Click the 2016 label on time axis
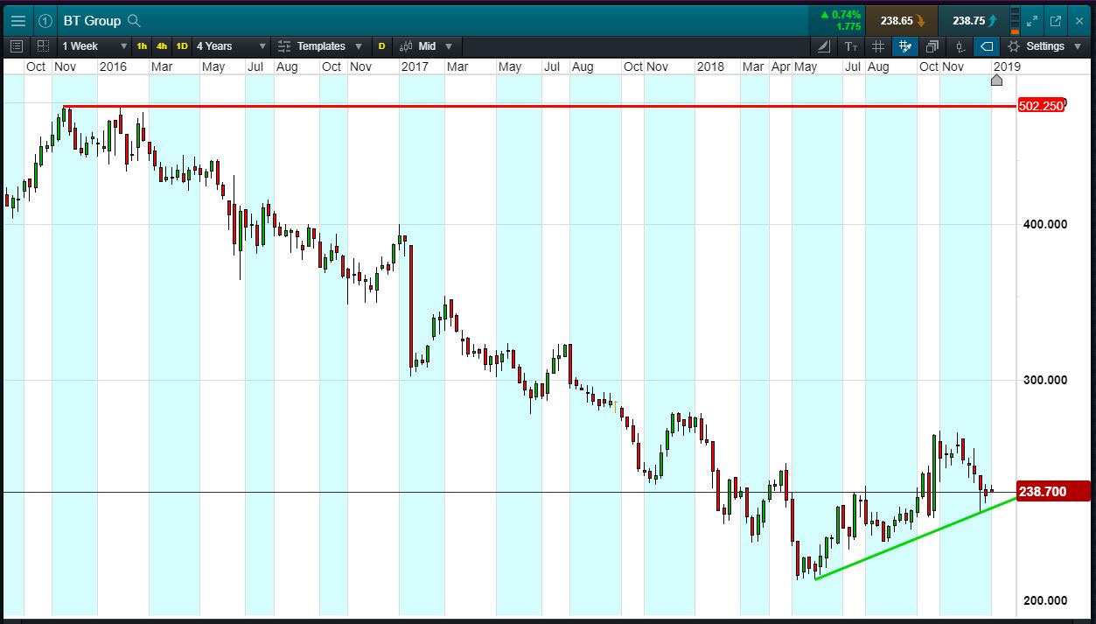 click(113, 67)
